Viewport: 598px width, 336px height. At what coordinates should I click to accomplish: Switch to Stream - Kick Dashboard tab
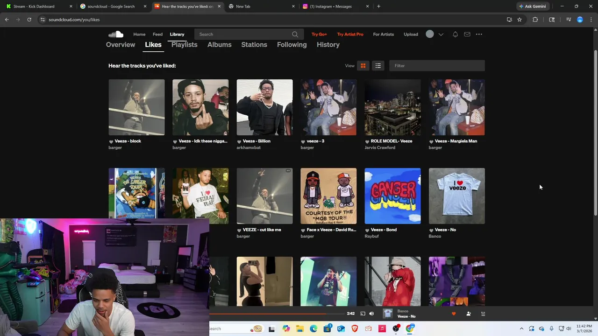[39, 6]
